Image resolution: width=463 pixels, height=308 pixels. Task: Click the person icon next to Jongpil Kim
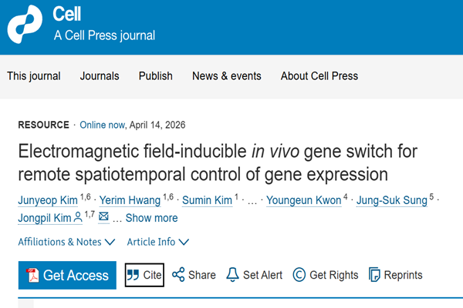point(77,218)
